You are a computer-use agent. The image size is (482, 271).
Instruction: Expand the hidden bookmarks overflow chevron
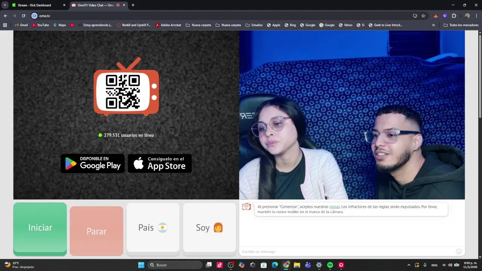433,25
